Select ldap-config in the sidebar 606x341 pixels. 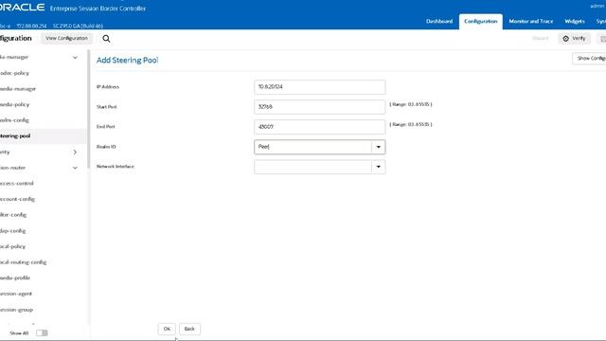pos(12,231)
